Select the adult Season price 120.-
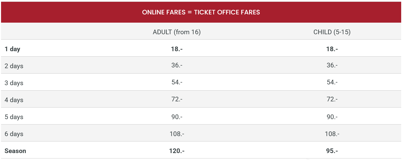Screen dimensions: 403x160 pyautogui.click(x=177, y=151)
